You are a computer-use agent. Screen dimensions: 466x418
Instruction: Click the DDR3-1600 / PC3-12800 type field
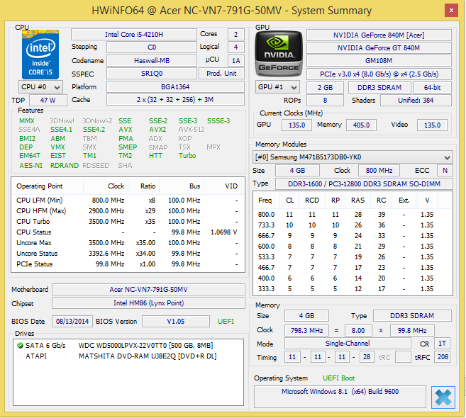tap(364, 183)
